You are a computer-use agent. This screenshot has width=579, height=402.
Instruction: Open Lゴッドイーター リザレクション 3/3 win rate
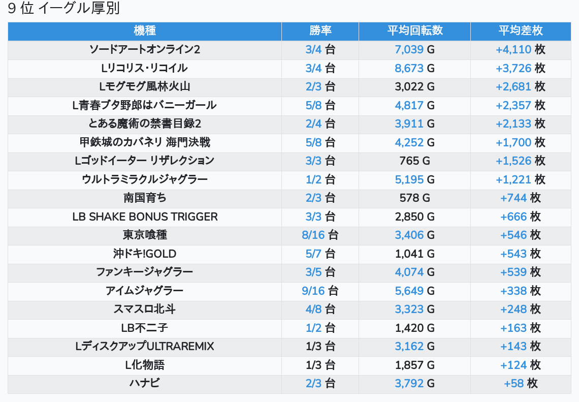313,161
